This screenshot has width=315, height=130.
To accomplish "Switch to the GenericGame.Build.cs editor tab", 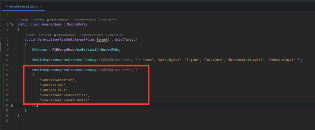I will (x=23, y=6).
